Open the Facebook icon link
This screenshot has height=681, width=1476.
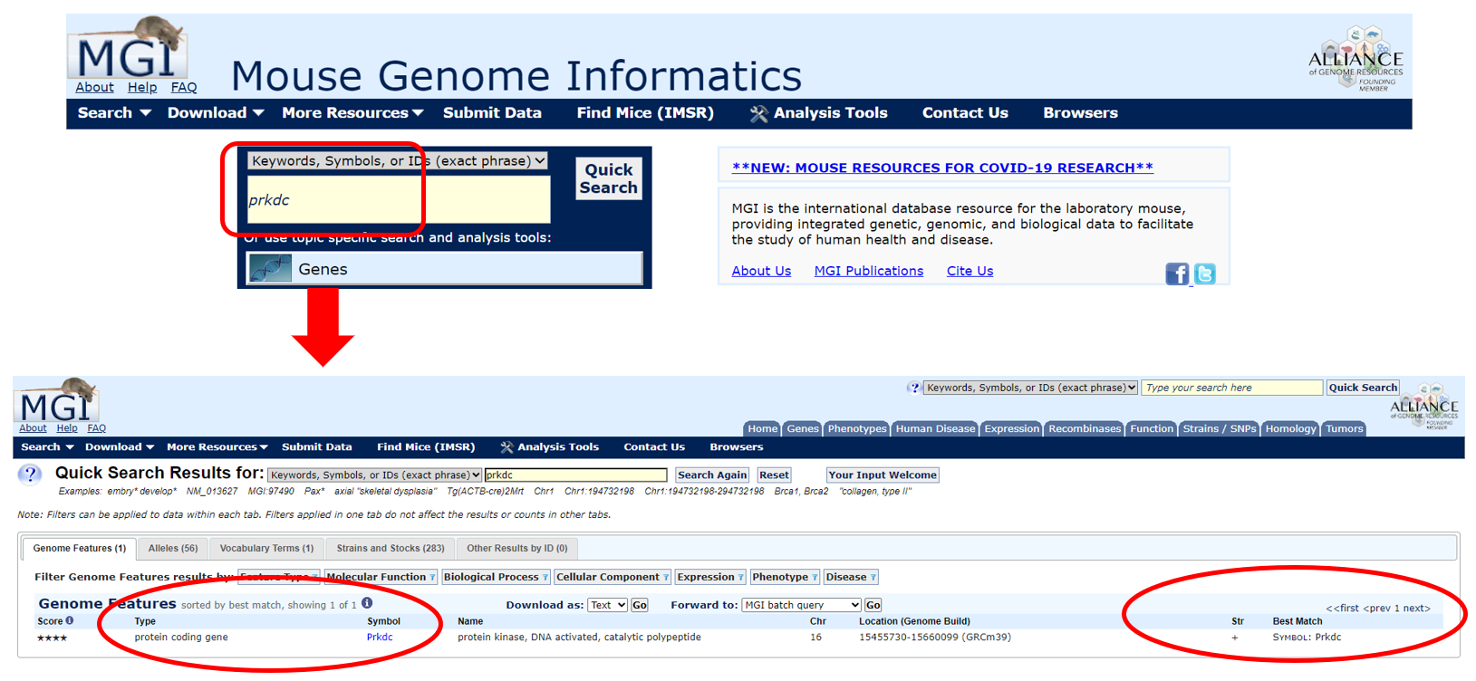[x=1176, y=273]
